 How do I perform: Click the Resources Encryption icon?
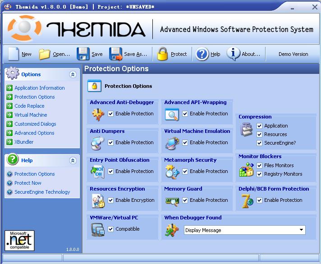coord(98,201)
